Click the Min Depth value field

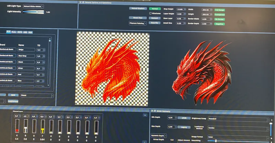[172, 118]
